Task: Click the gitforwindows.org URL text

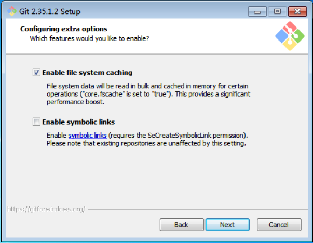Action: tap(46, 209)
